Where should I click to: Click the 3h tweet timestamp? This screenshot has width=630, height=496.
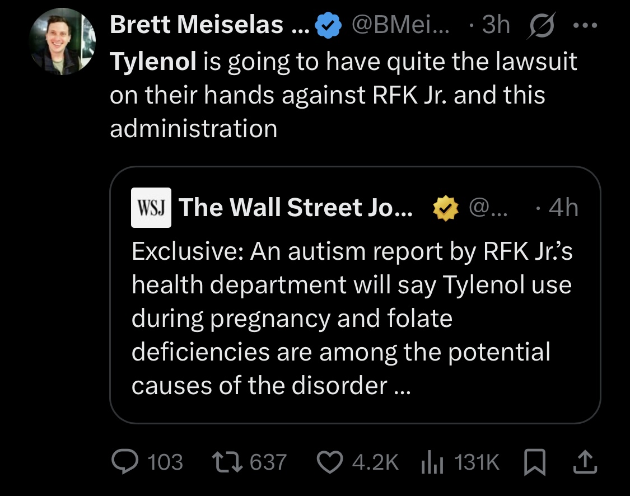495,25
